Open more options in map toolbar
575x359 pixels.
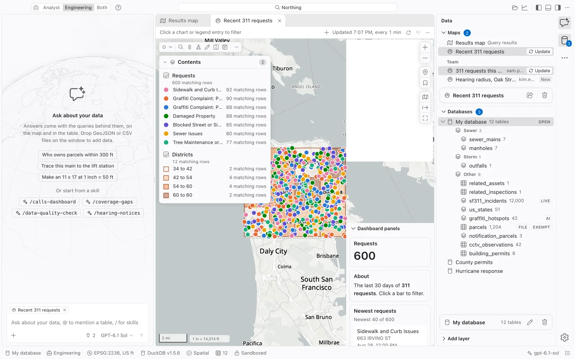[236, 47]
